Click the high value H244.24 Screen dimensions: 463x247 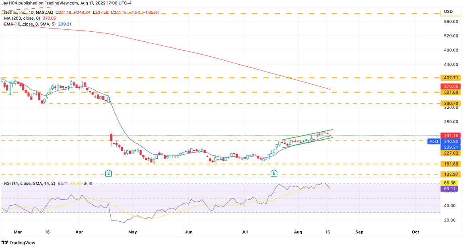click(82, 12)
